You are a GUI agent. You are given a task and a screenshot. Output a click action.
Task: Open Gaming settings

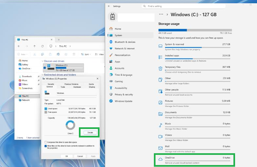[131, 81]
